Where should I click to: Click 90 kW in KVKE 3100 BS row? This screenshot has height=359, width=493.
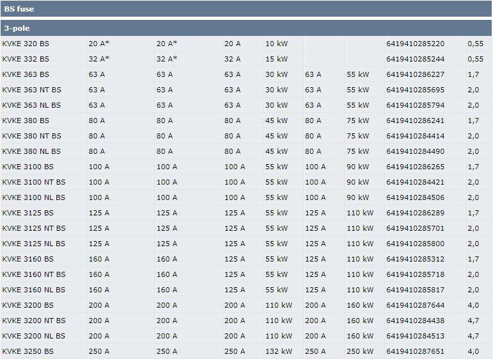click(358, 167)
